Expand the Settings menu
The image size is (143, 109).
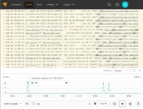tap(52, 4)
